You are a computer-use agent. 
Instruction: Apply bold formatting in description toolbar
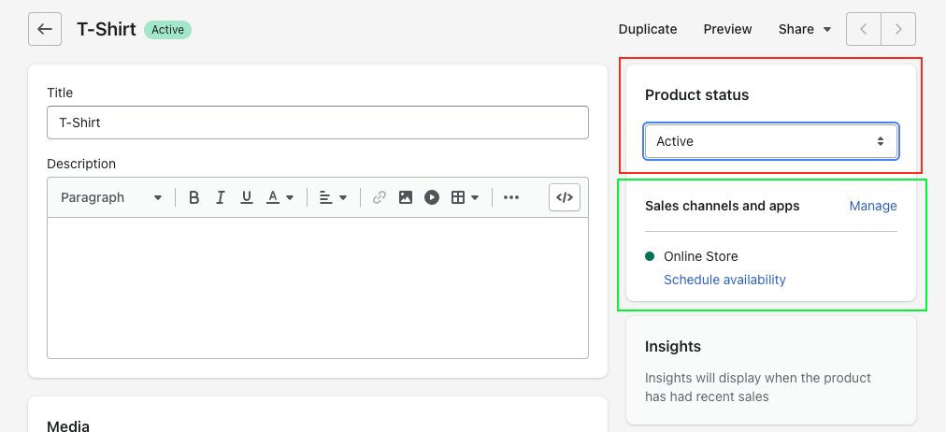pyautogui.click(x=194, y=197)
